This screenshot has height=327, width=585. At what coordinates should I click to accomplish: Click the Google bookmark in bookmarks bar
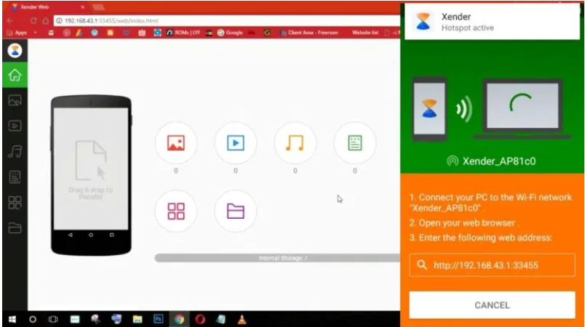(x=228, y=33)
